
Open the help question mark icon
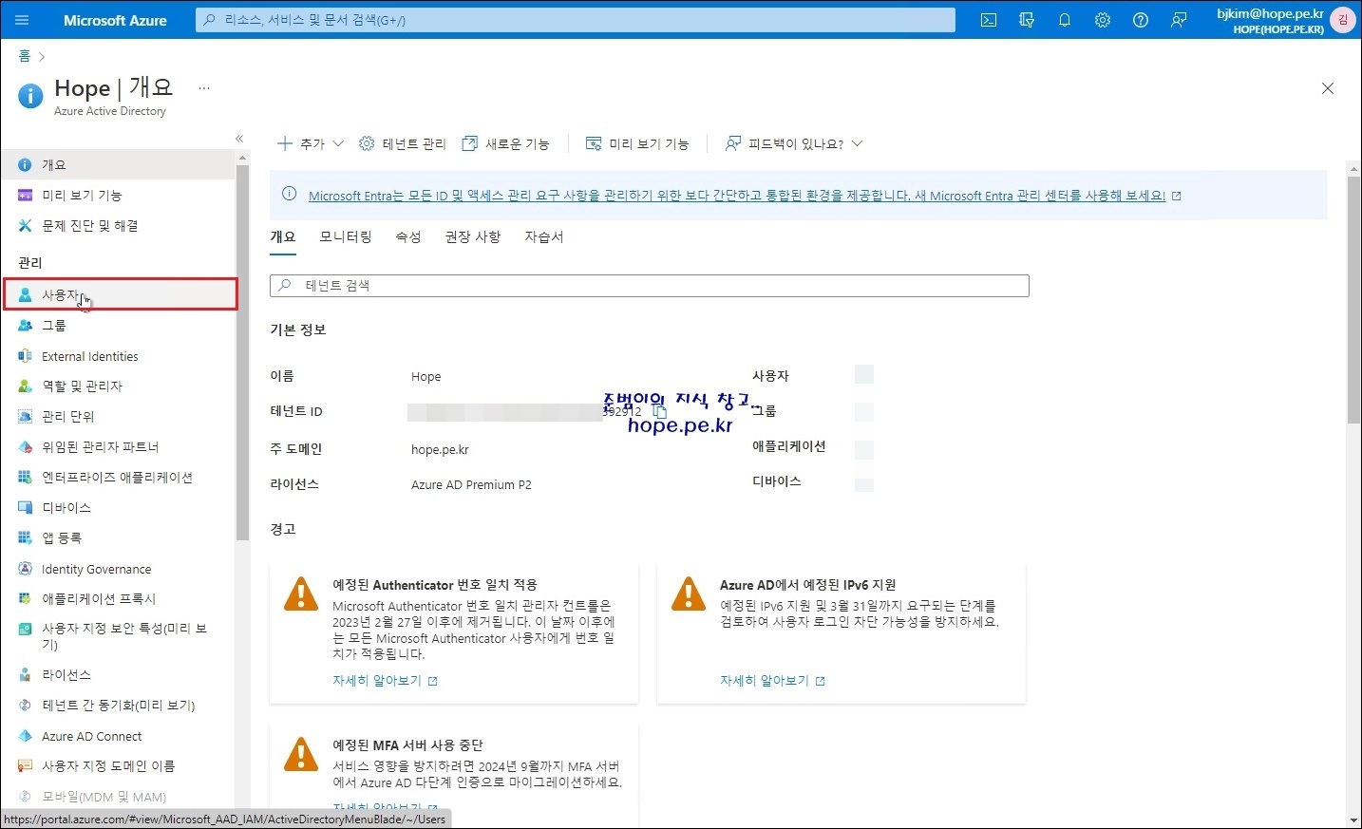pos(1141,20)
